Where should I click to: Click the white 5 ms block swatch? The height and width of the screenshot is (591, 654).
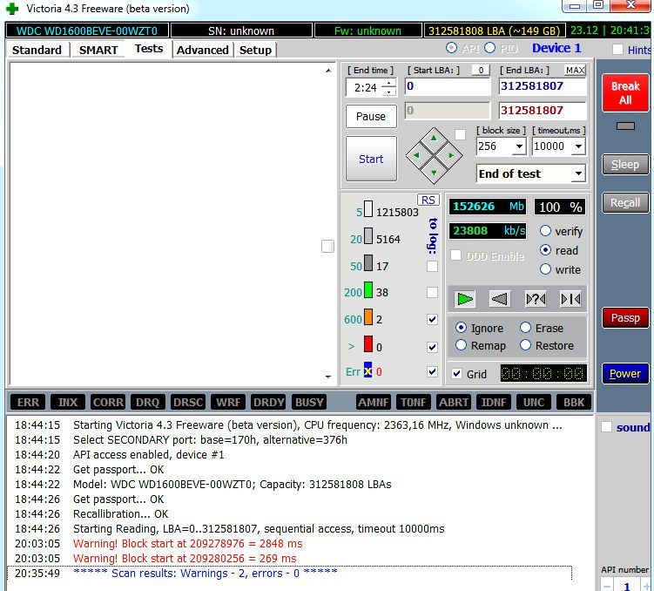point(368,209)
